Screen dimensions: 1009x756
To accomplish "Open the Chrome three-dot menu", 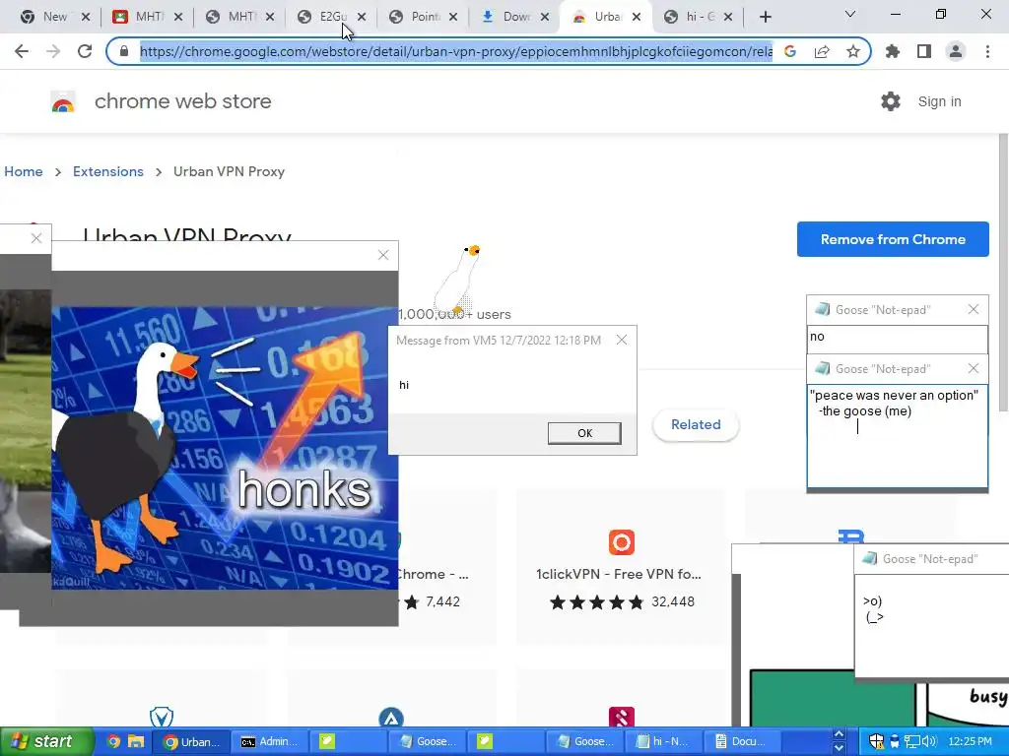I will coord(987,51).
